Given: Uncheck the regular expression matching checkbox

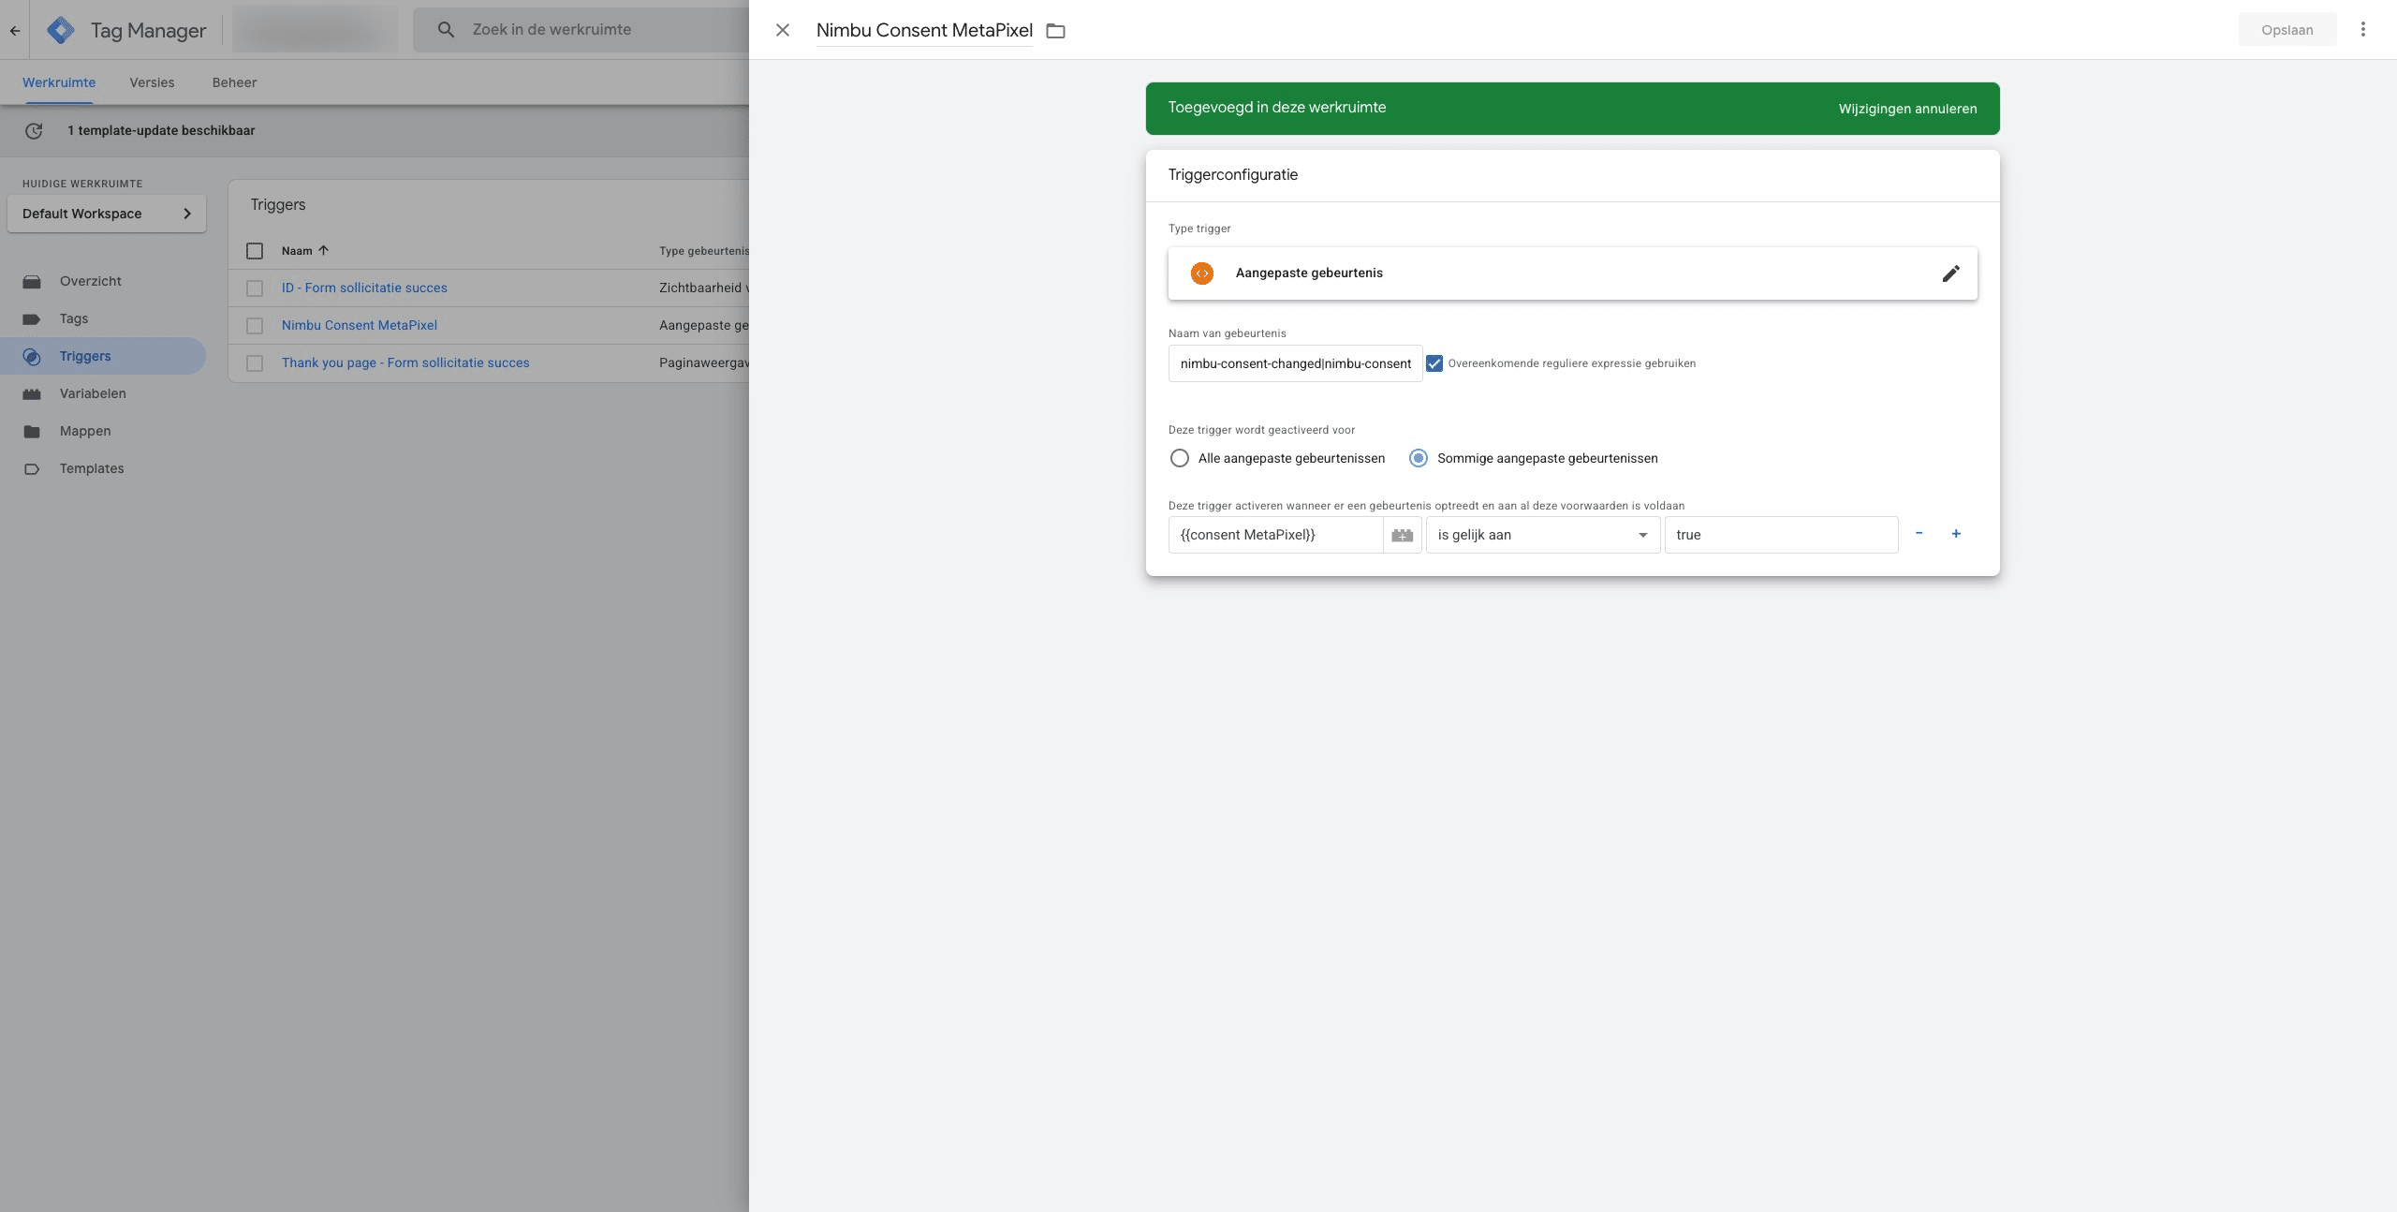Looking at the screenshot, I should click(1434, 363).
